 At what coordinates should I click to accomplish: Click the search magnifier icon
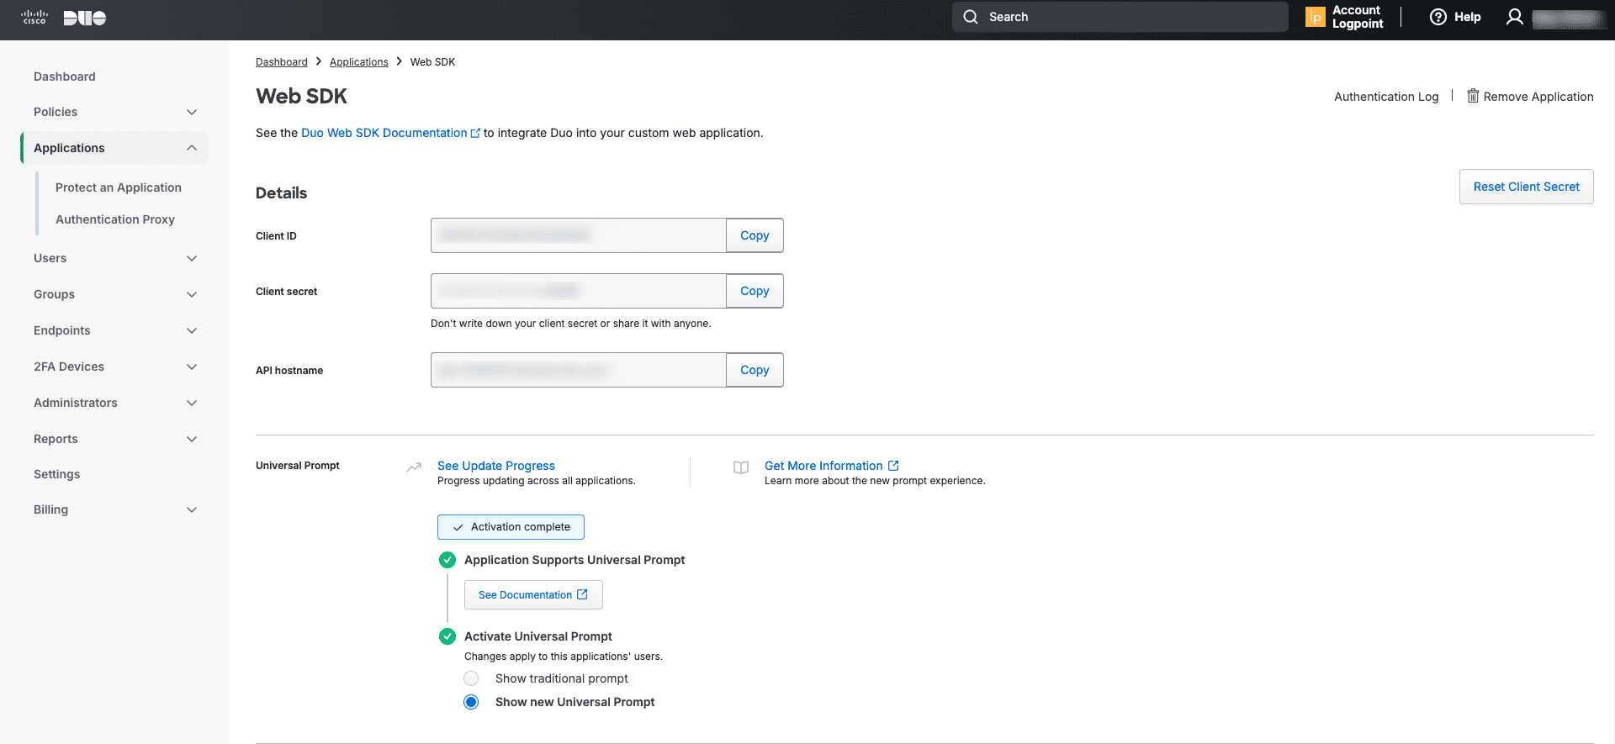(x=971, y=17)
